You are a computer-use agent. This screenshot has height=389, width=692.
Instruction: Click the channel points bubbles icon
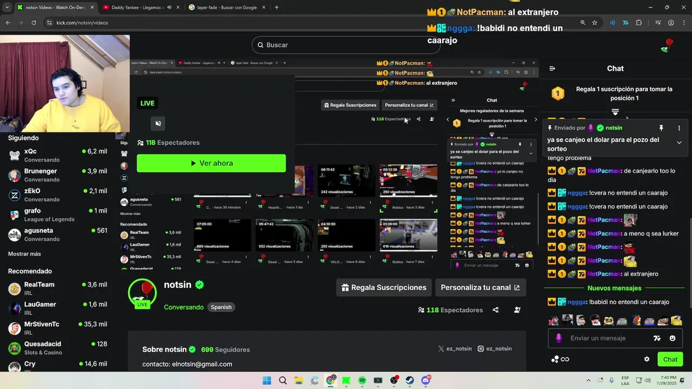[x=555, y=359]
